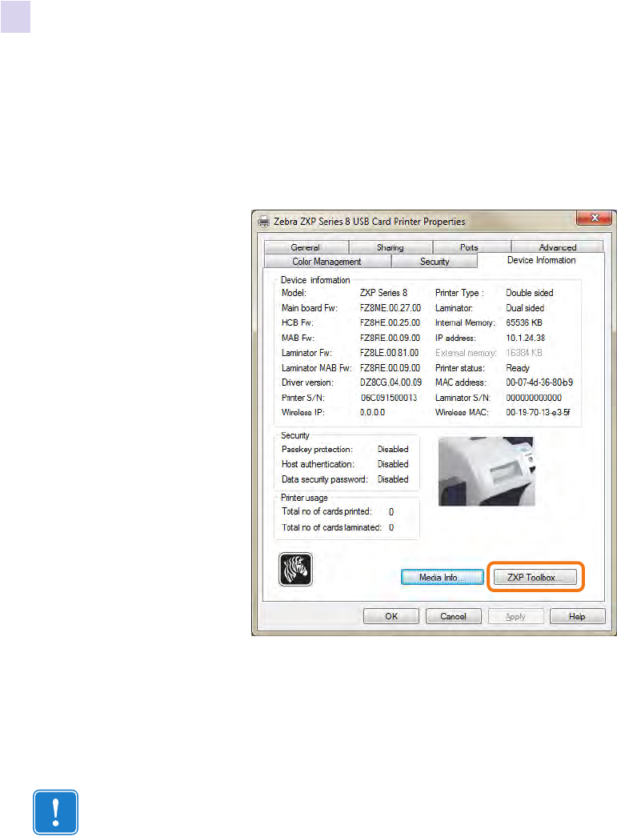The width and height of the screenshot is (617, 837).
Task: Go to the Advanced tab
Action: (x=558, y=247)
